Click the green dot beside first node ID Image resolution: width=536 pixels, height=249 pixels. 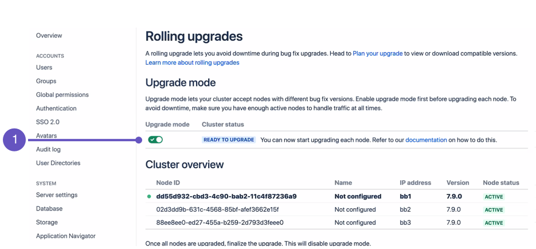coord(149,196)
